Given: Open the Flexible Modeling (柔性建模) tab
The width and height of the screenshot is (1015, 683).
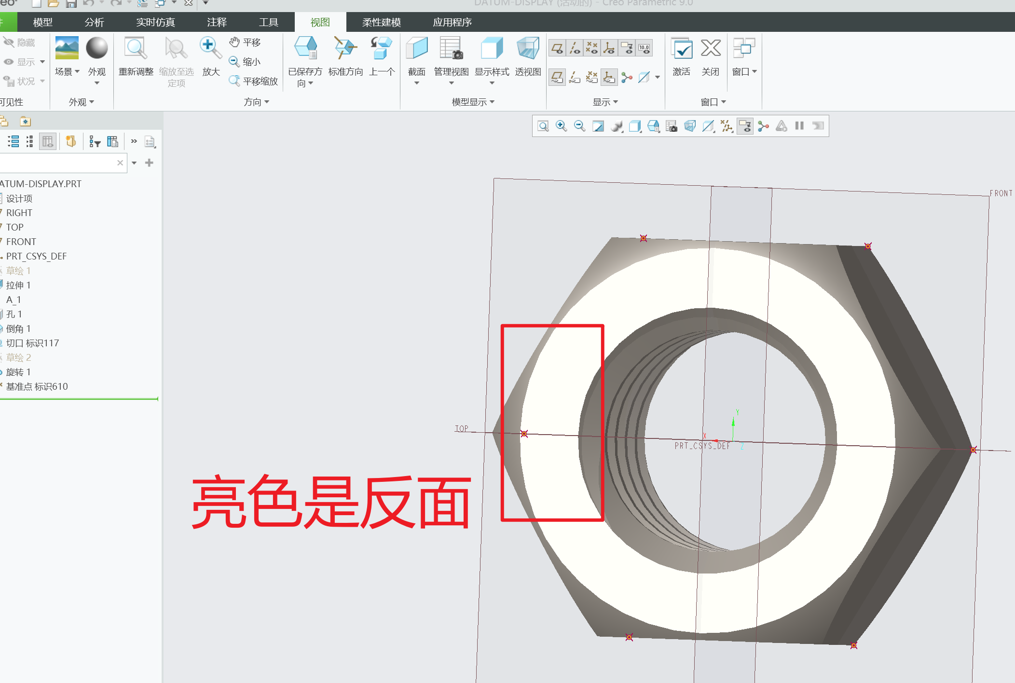Looking at the screenshot, I should (x=381, y=22).
